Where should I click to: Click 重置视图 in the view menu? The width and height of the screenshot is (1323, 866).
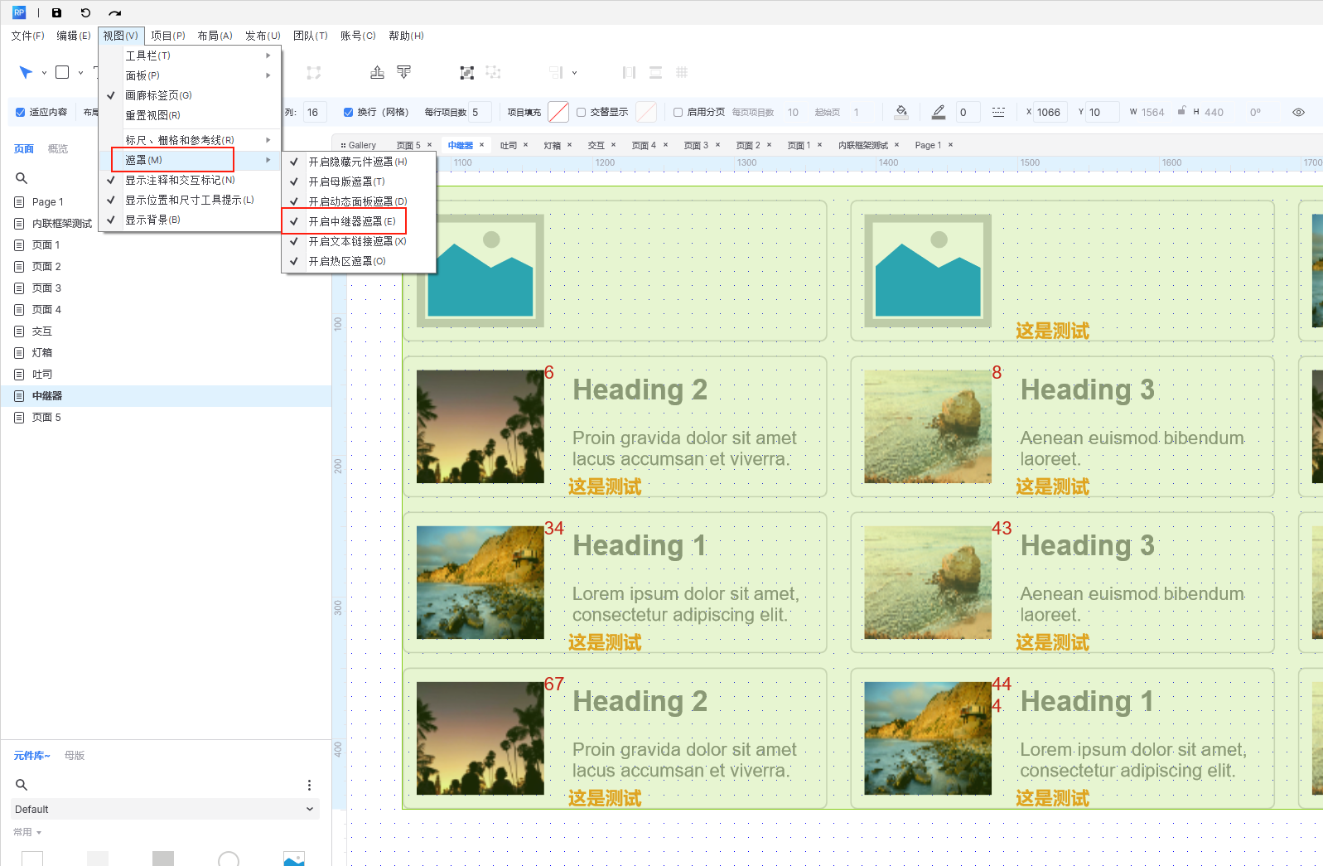190,115
